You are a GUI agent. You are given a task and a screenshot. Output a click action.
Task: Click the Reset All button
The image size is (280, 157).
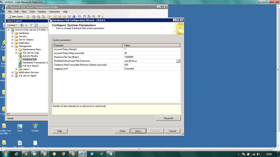pyautogui.click(x=168, y=118)
